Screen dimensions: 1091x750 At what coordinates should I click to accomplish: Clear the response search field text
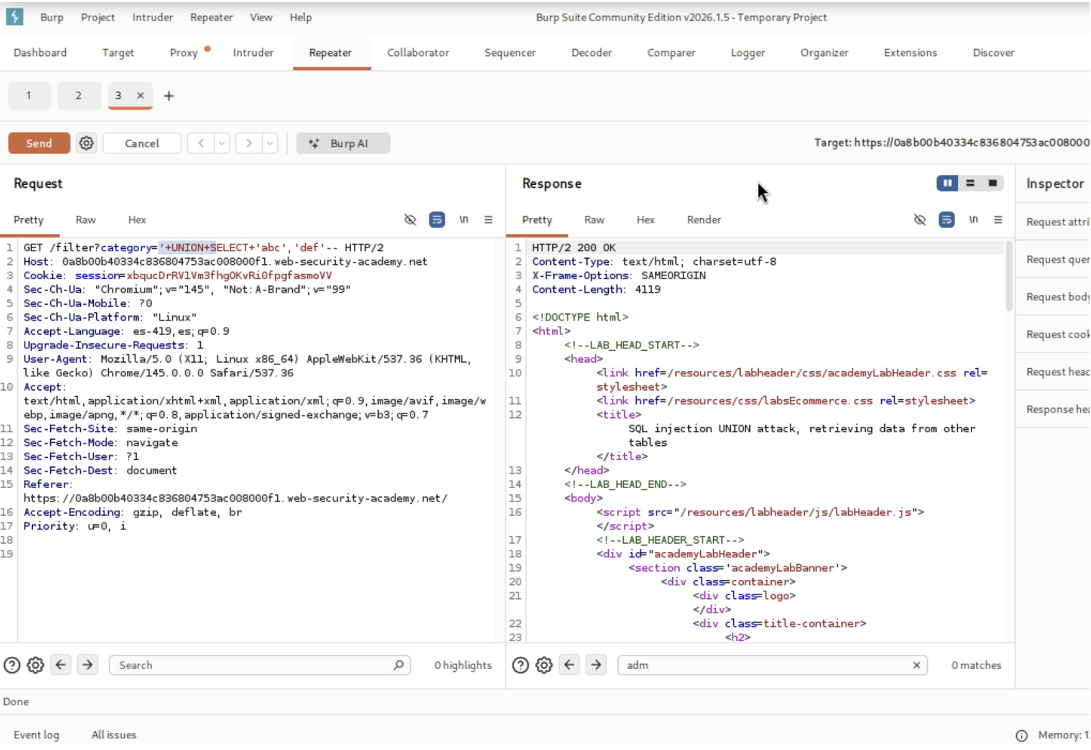(x=917, y=665)
